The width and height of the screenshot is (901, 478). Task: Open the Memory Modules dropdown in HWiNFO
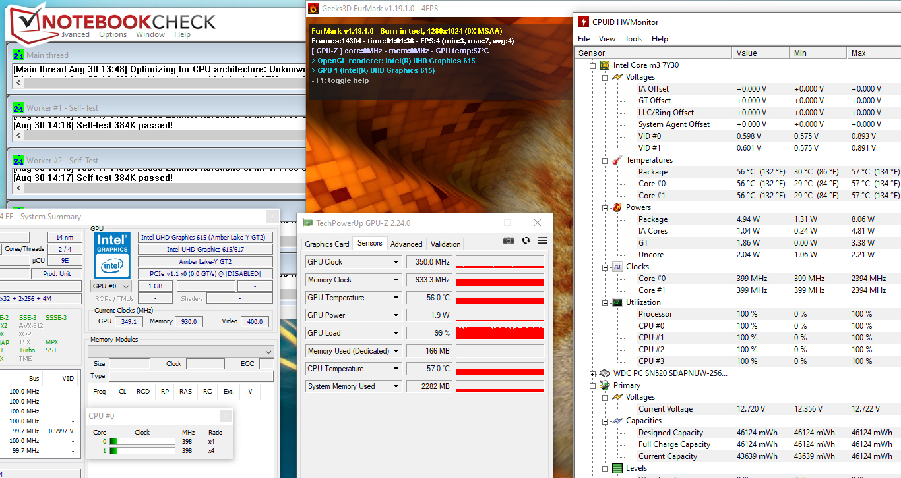coord(181,352)
